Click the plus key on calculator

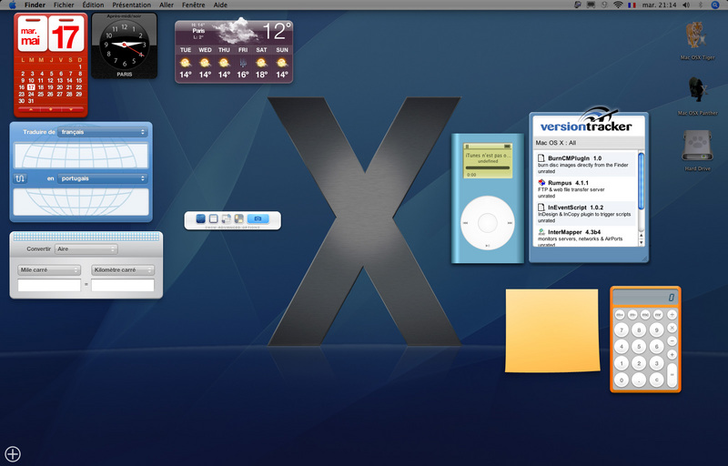tap(672, 355)
